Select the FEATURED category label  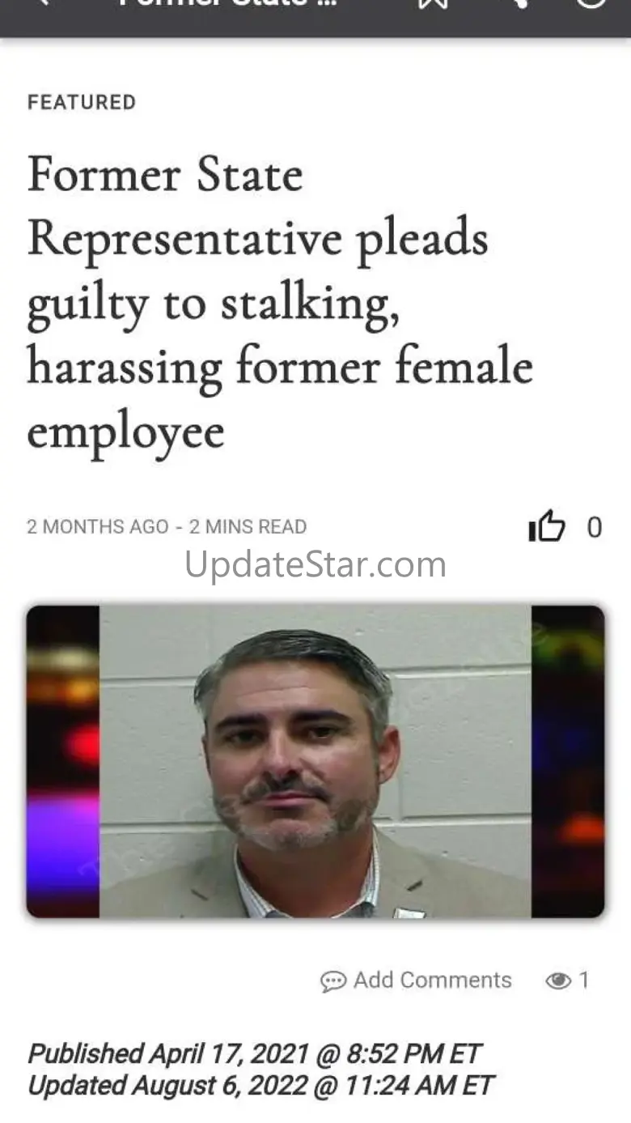coord(82,102)
